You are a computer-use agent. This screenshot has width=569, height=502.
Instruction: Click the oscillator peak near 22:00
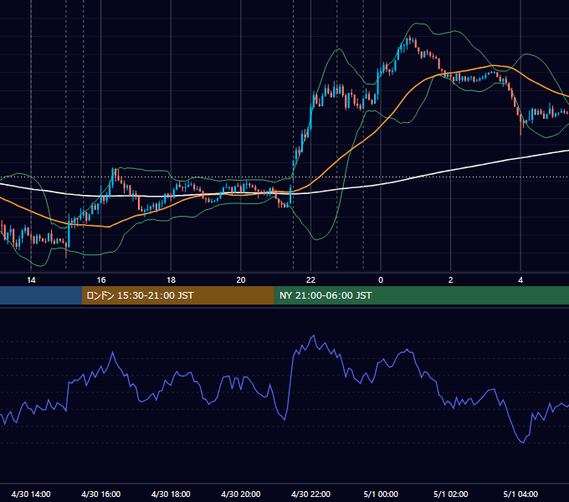pos(314,336)
